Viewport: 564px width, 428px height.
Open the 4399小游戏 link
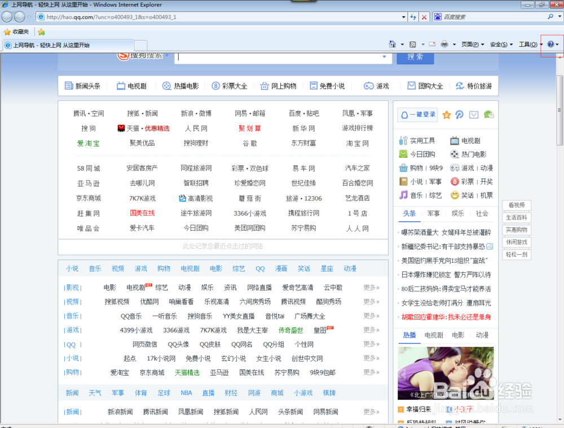tap(136, 330)
